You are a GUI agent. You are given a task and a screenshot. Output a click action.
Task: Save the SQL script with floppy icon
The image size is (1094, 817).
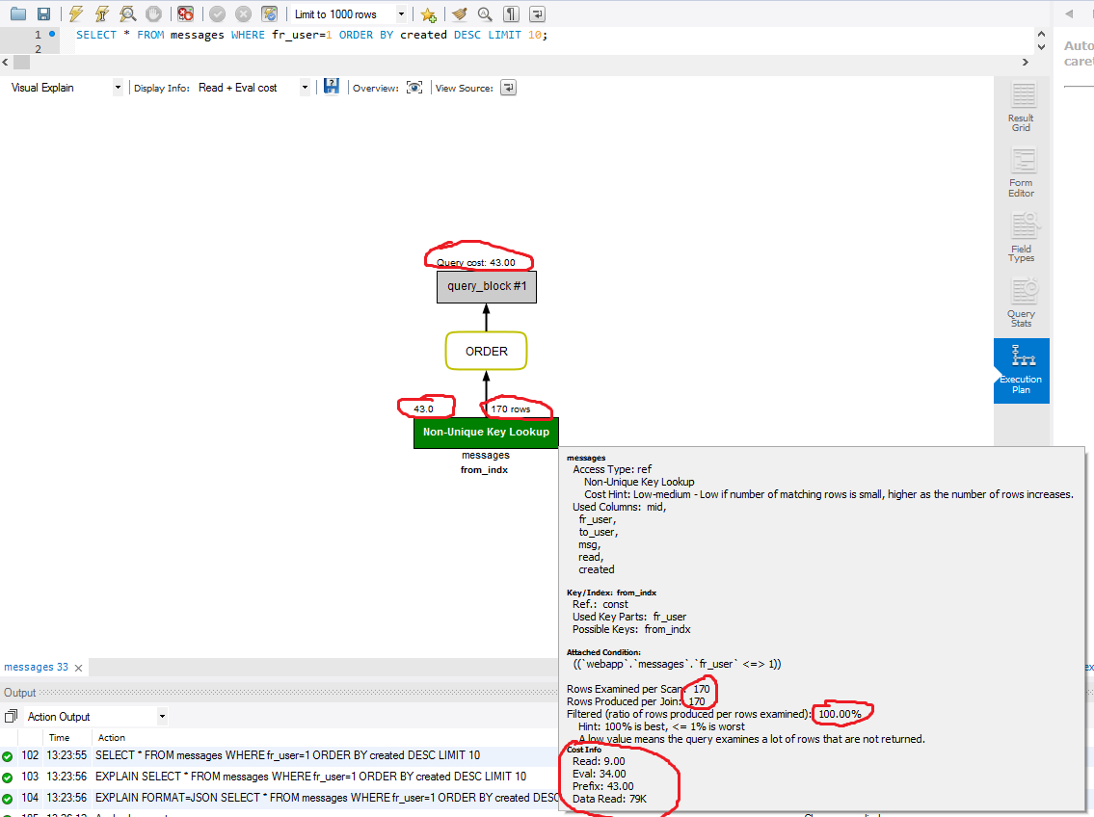coord(43,13)
